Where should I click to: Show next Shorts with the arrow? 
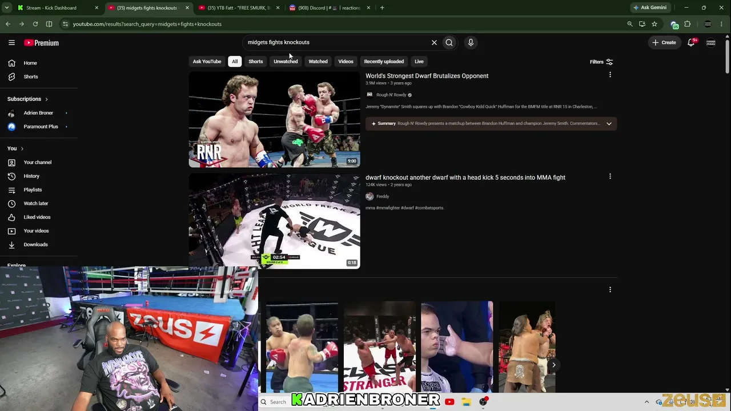pos(553,365)
